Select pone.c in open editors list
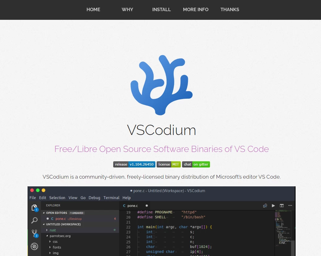The image size is (321, 256). coord(80,219)
